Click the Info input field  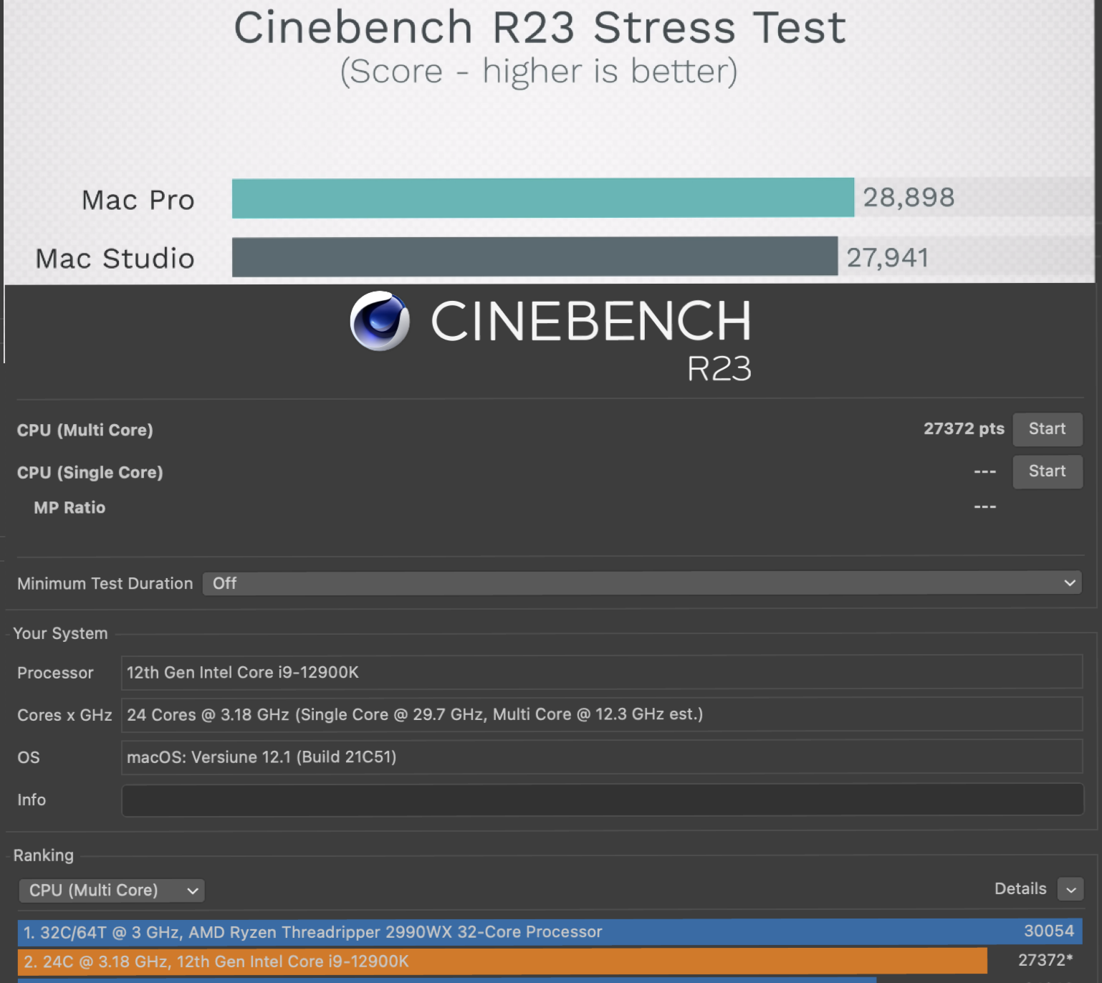coord(602,800)
